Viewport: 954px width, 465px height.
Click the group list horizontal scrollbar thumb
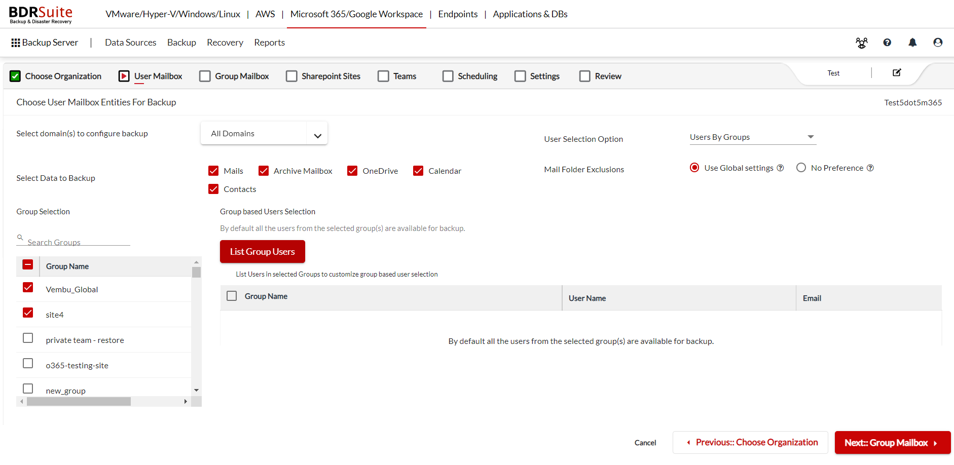point(79,401)
